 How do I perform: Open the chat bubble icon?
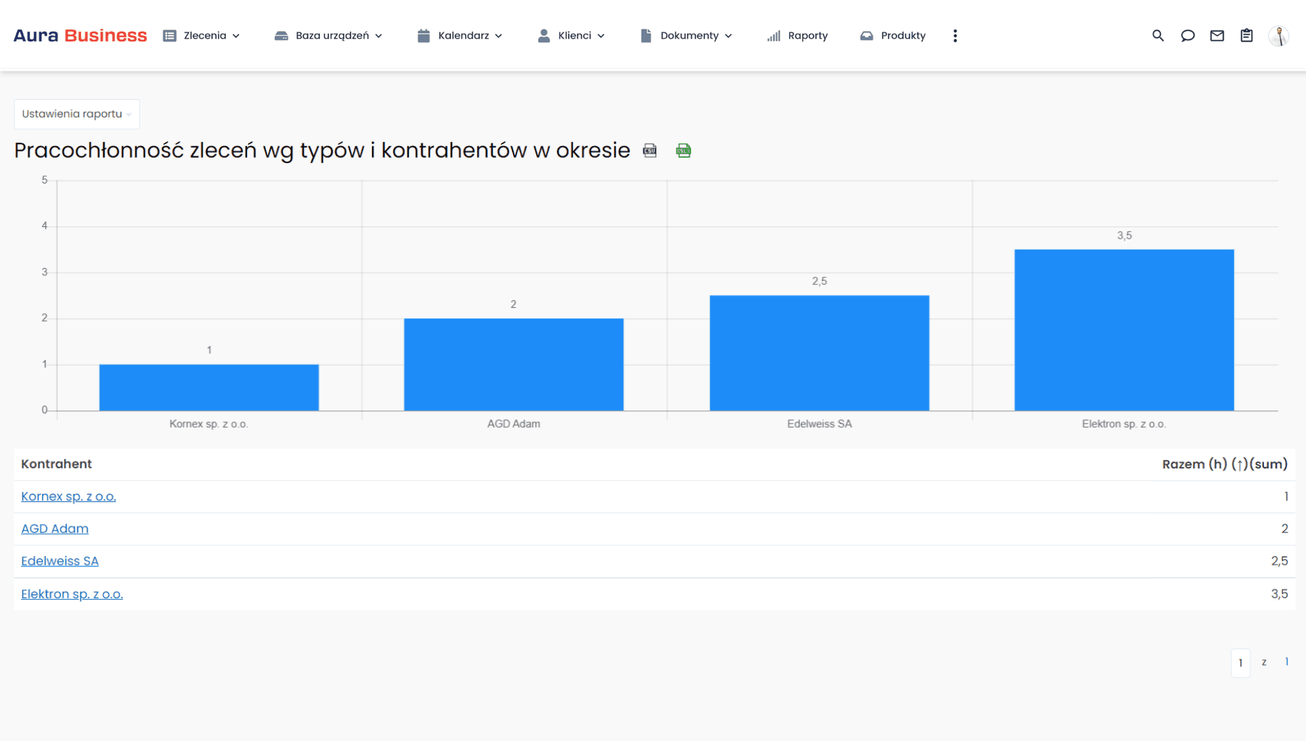click(1188, 35)
